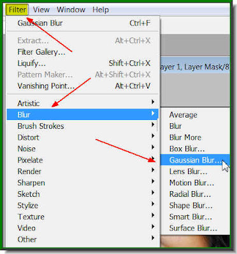
Task: Launch the Liquify filter
Action: click(83, 63)
